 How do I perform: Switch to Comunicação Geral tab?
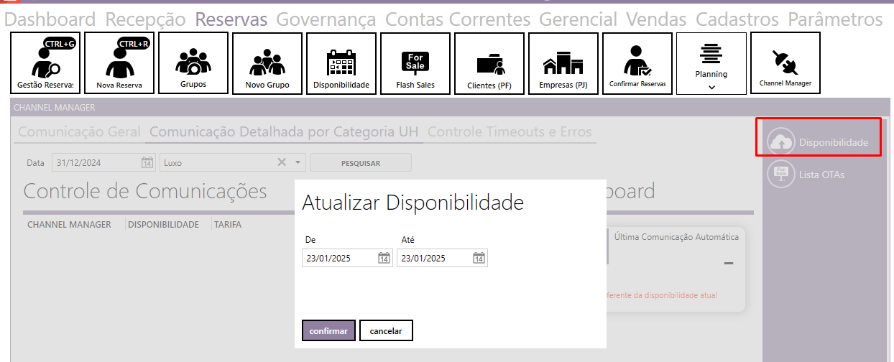(79, 132)
